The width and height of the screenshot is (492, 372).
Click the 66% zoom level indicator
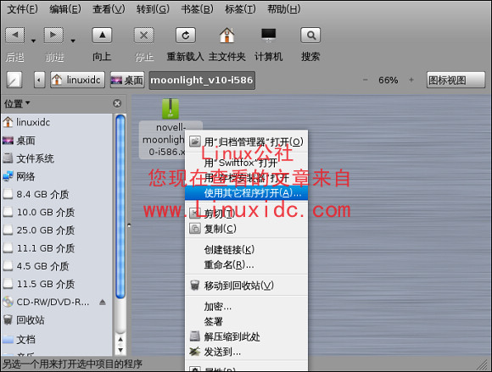tap(389, 81)
